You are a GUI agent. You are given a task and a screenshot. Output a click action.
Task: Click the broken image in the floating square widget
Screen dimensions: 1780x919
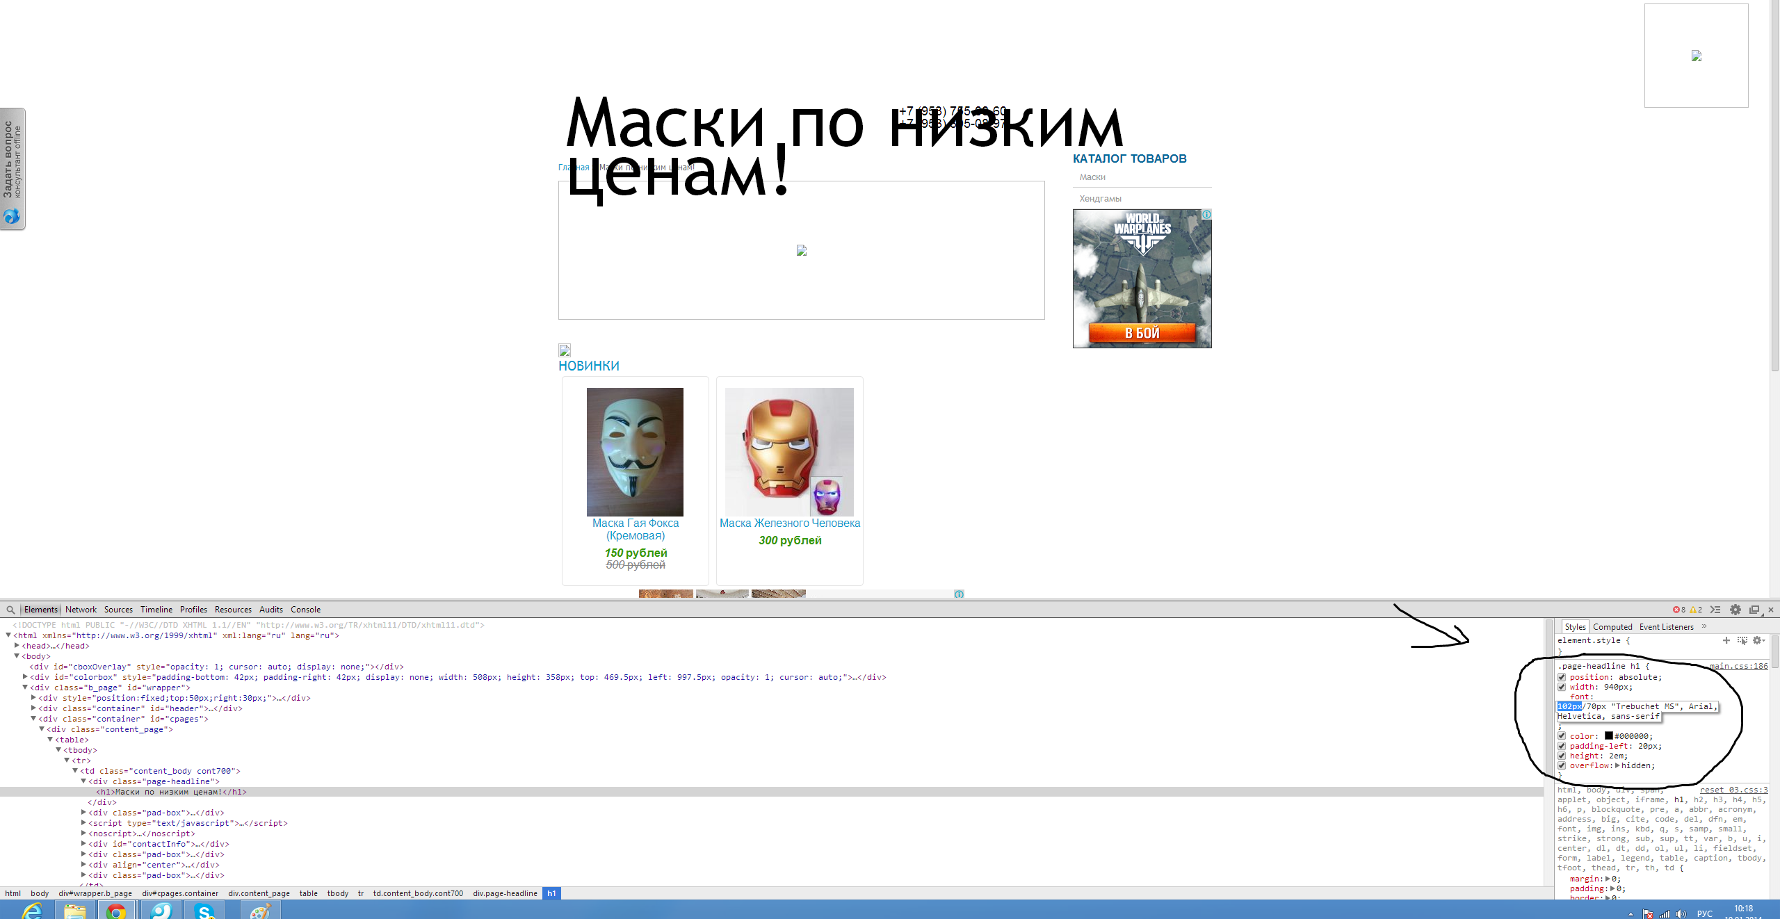coord(1697,56)
